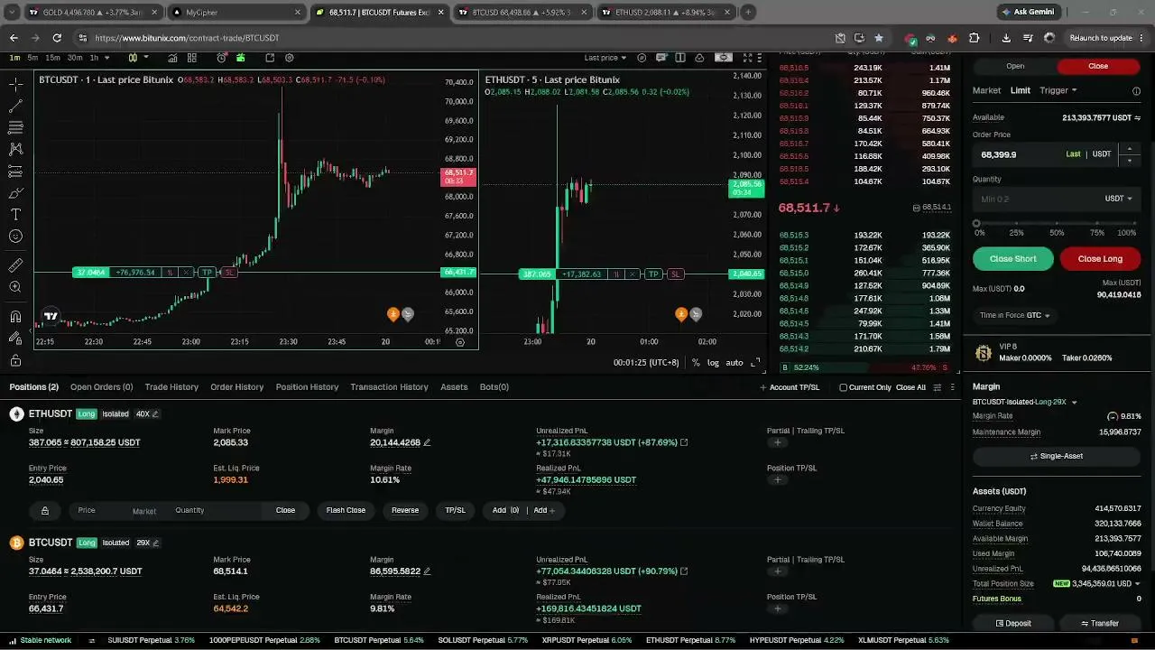Select the text annotation tool
This screenshot has width=1155, height=650.
pyautogui.click(x=15, y=215)
